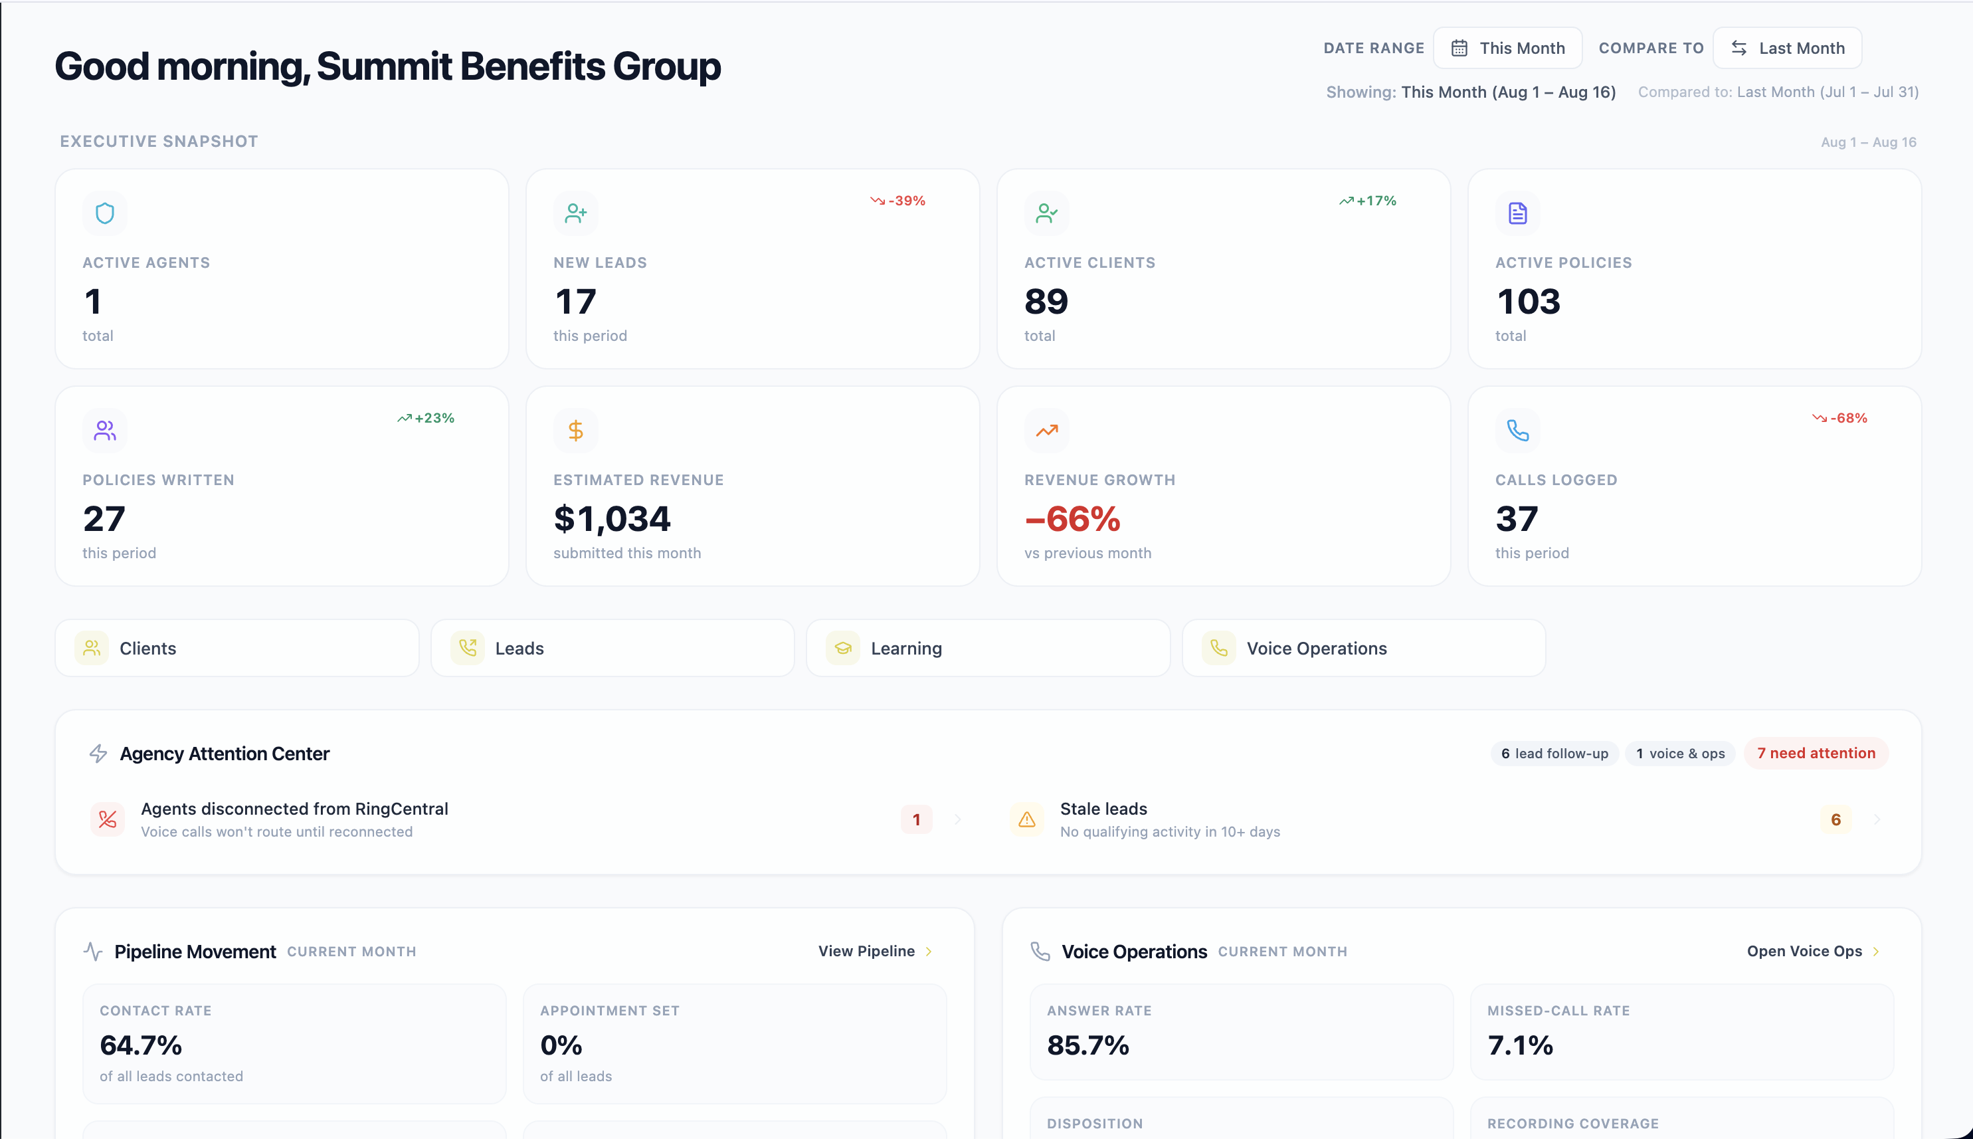Click the yellow people icon on Clients shortcut
1973x1139 pixels.
(x=92, y=648)
